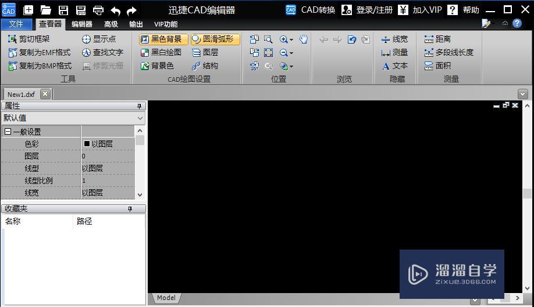Screen dimensions: 534x307
Task: Click rotate clockwise icon in 位置 group
Action: pyautogui.click(x=254, y=53)
